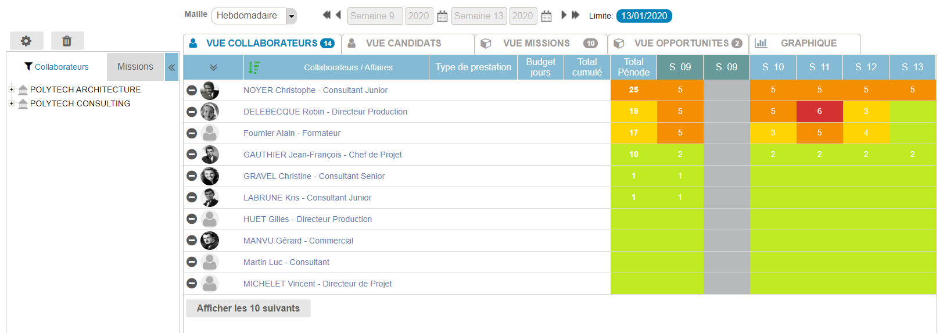This screenshot has width=947, height=333.
Task: Expand the POLYTECH ARCHITECTURE tree node
Action: coord(12,89)
